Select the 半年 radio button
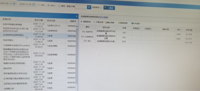This screenshot has height=91, width=200. [48, 5]
